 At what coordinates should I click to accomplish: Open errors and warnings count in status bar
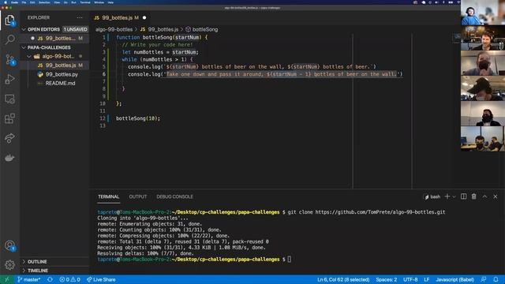pyautogui.click(x=69, y=279)
